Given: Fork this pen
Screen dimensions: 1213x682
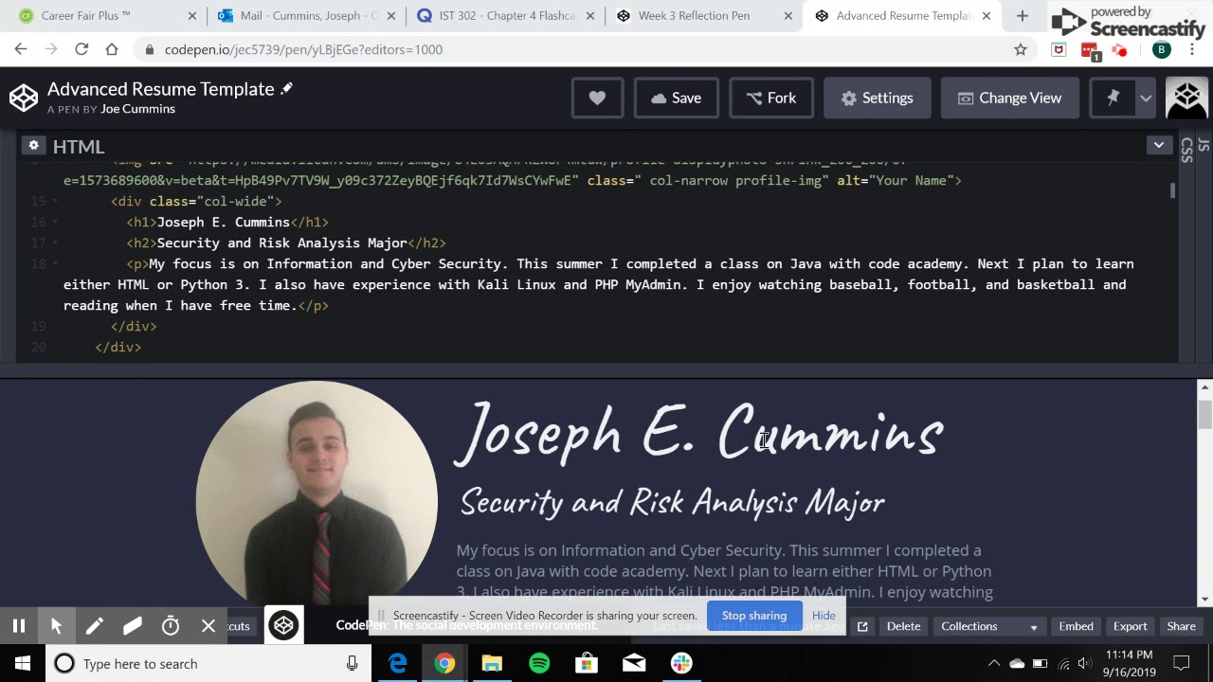Looking at the screenshot, I should pyautogui.click(x=771, y=98).
